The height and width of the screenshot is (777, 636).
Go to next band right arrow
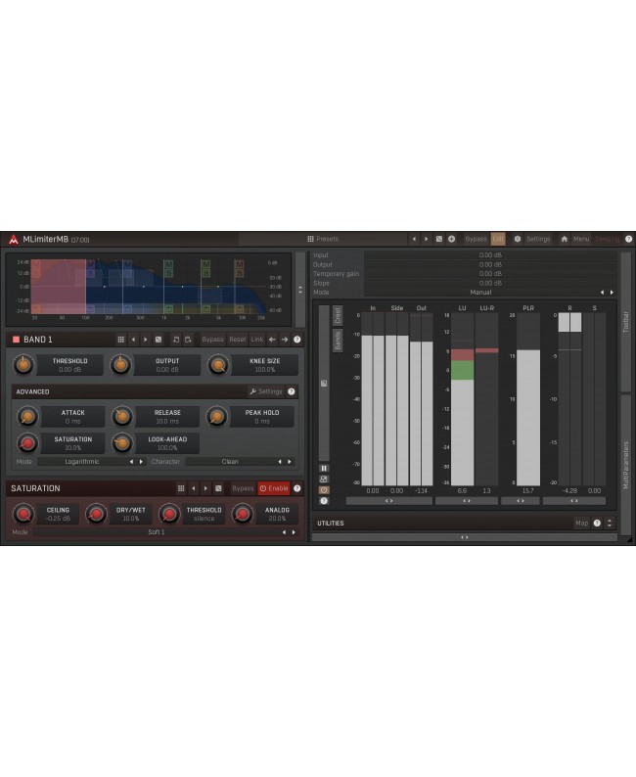click(x=285, y=340)
